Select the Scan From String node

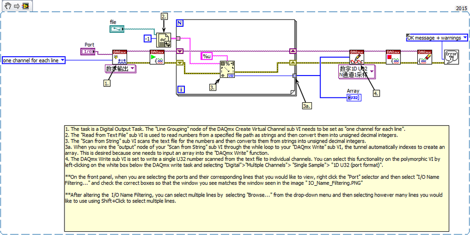pos(227,69)
